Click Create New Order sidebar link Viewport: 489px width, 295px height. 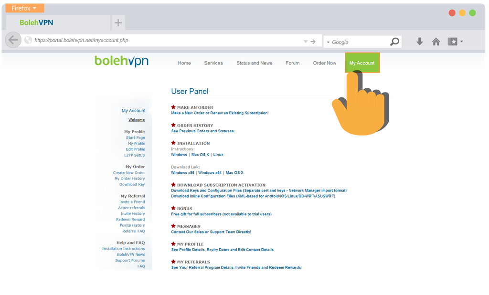(129, 173)
